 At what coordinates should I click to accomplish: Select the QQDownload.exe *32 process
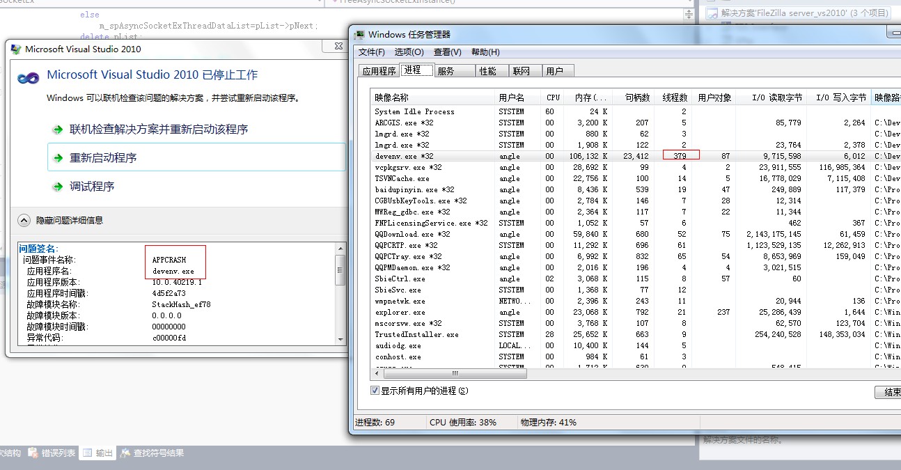click(636, 234)
